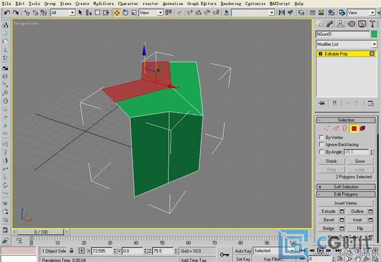Viewport: 381px width, 262px height.
Task: Enable the Ignore Backfacing checkbox
Action: [321, 144]
